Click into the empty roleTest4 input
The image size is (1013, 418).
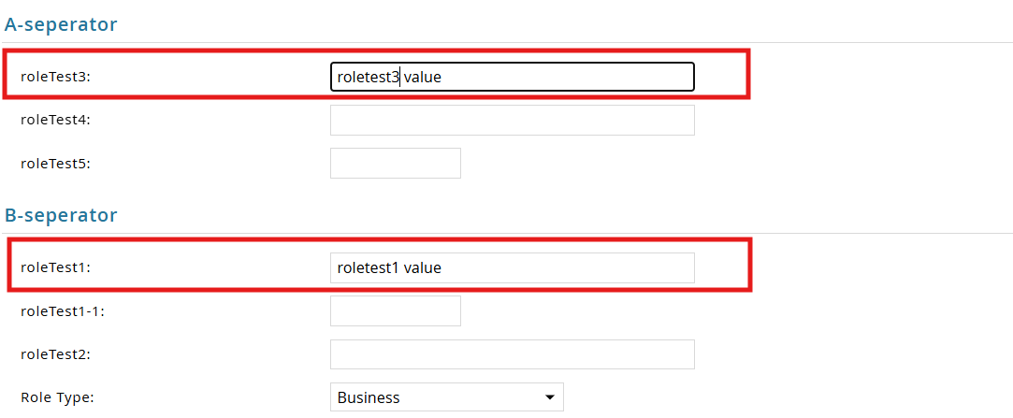pos(512,120)
